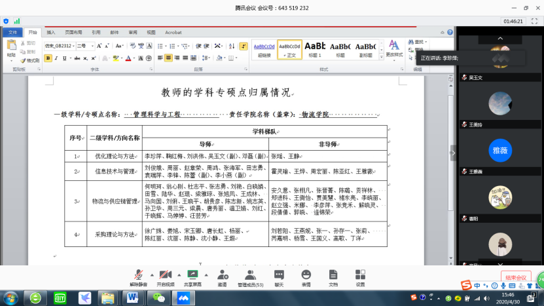Open the 审阅 (Review) ribbon tab
544x306 pixels.
pos(133,31)
